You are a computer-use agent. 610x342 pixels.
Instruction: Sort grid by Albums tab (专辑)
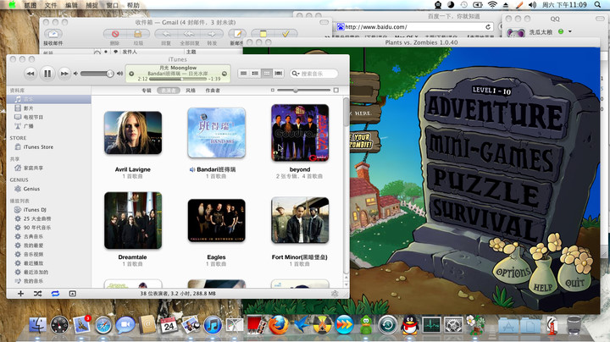(x=147, y=91)
